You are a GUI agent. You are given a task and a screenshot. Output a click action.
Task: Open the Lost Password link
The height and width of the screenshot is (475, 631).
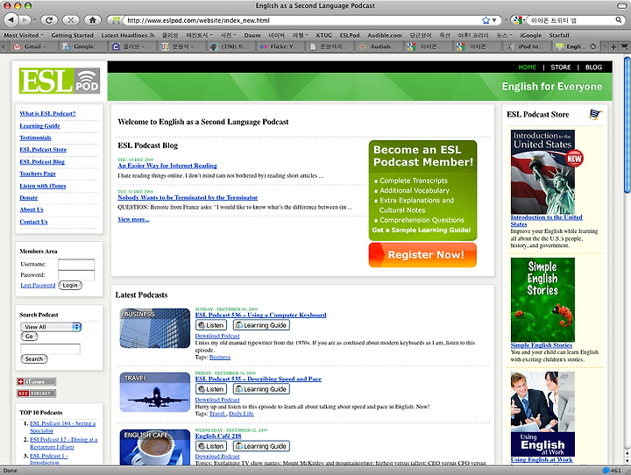point(38,285)
